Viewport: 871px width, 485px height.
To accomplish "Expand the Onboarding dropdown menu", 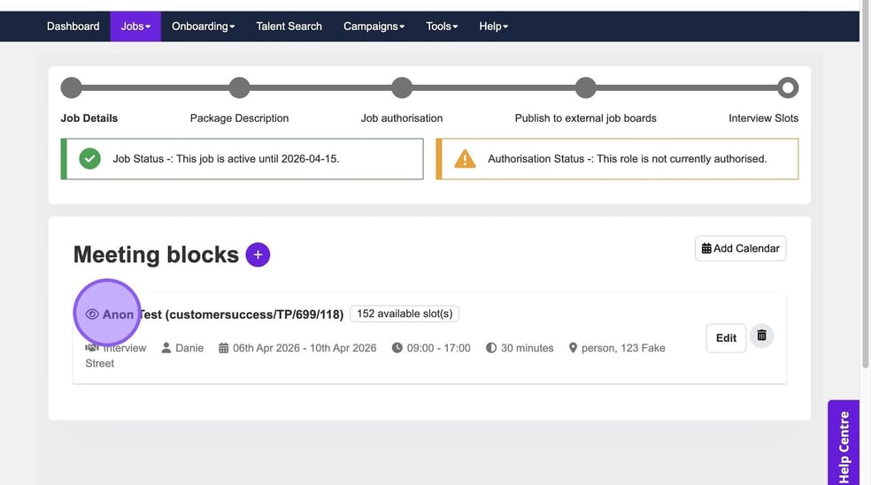I will pyautogui.click(x=203, y=27).
